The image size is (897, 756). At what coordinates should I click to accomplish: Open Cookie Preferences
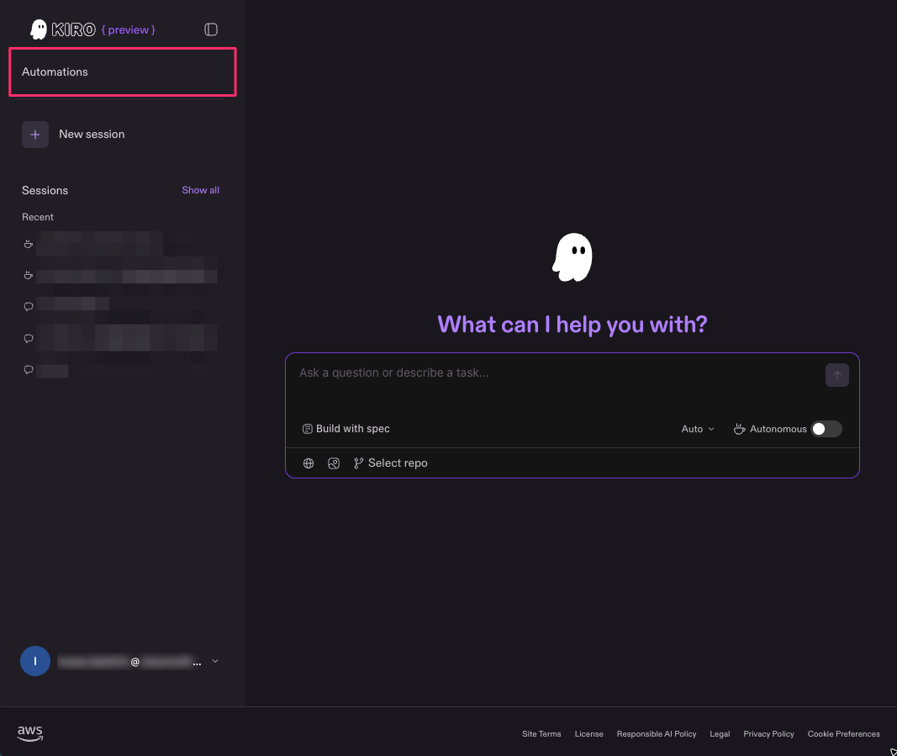[x=843, y=733]
